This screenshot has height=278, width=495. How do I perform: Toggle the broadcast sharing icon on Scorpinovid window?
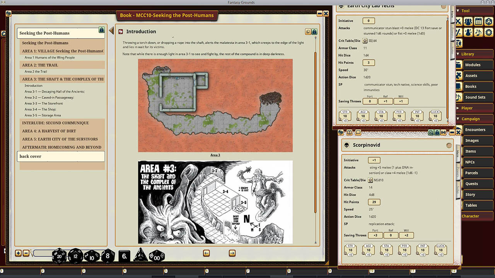click(x=443, y=132)
